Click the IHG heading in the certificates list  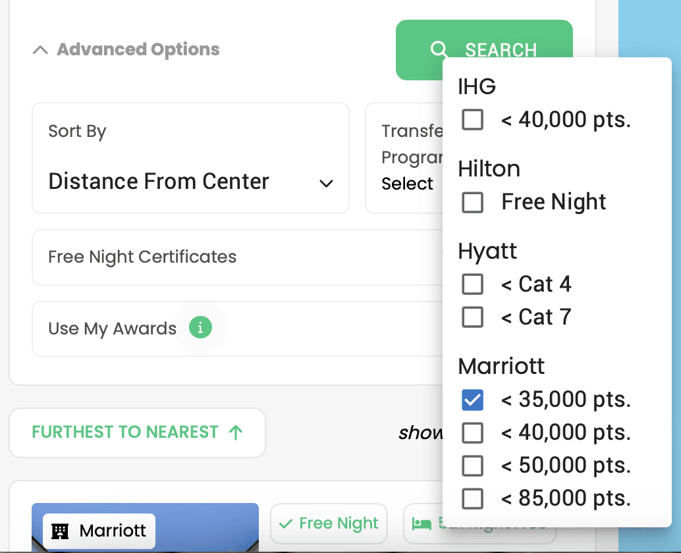[477, 86]
